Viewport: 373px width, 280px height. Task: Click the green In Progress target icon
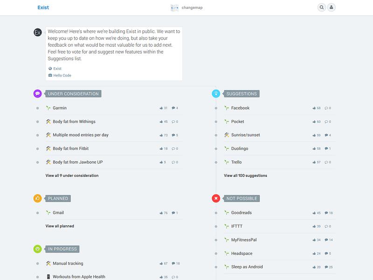click(x=38, y=249)
